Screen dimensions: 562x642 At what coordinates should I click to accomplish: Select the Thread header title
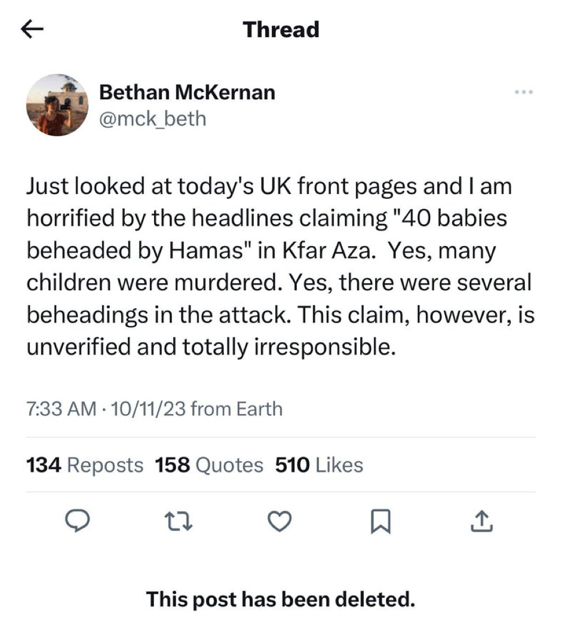(x=281, y=29)
